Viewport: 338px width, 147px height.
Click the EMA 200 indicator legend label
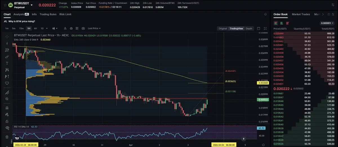(26, 40)
